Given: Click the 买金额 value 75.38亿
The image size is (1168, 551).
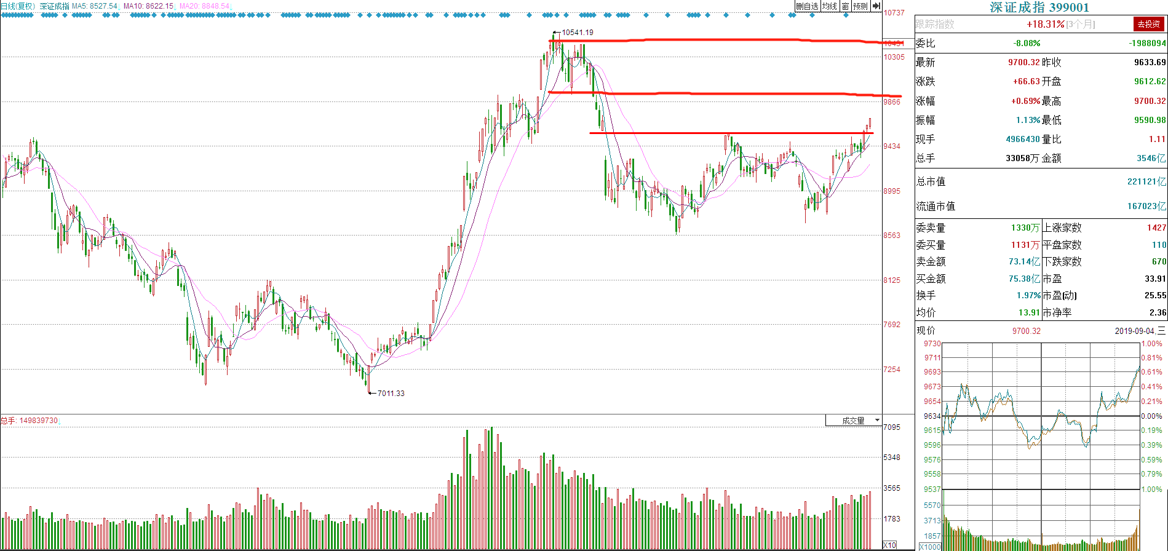Looking at the screenshot, I should click(x=1024, y=279).
